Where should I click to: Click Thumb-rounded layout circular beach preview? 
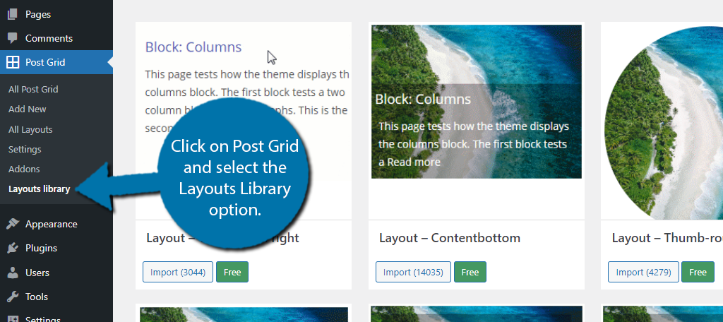pos(664,122)
